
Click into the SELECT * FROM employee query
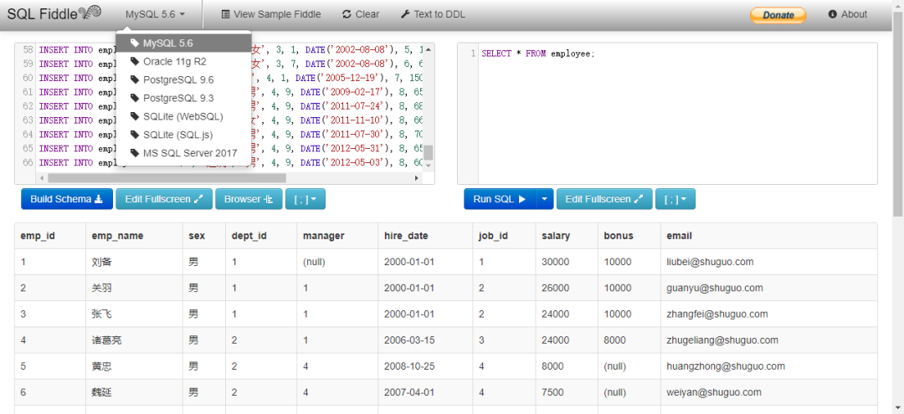[x=538, y=54]
